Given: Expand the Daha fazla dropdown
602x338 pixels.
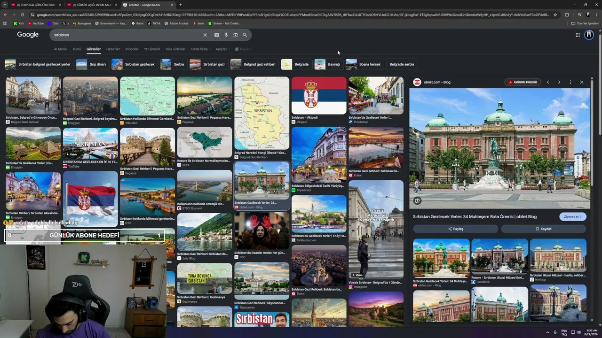Looking at the screenshot, I should (201, 49).
